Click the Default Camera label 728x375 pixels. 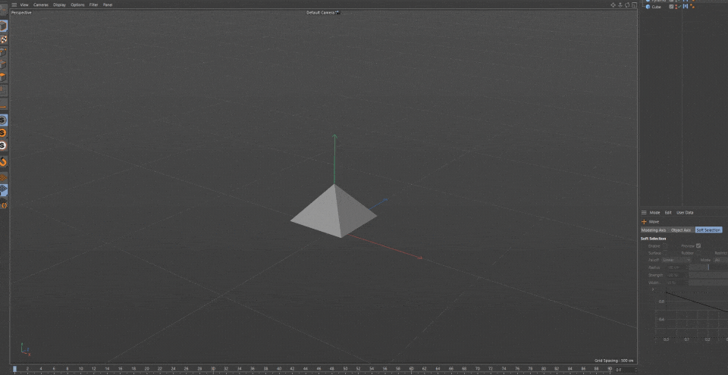[x=322, y=13]
